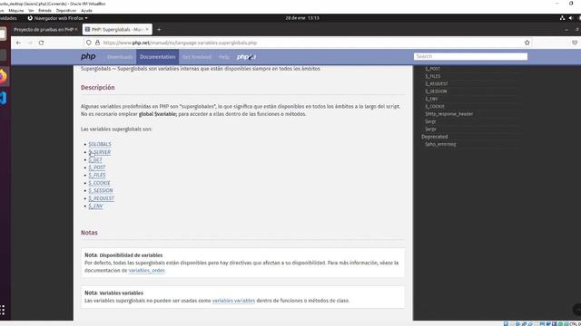
Task: Open VirtualBox Entrada menu
Action: pyautogui.click(x=44, y=11)
